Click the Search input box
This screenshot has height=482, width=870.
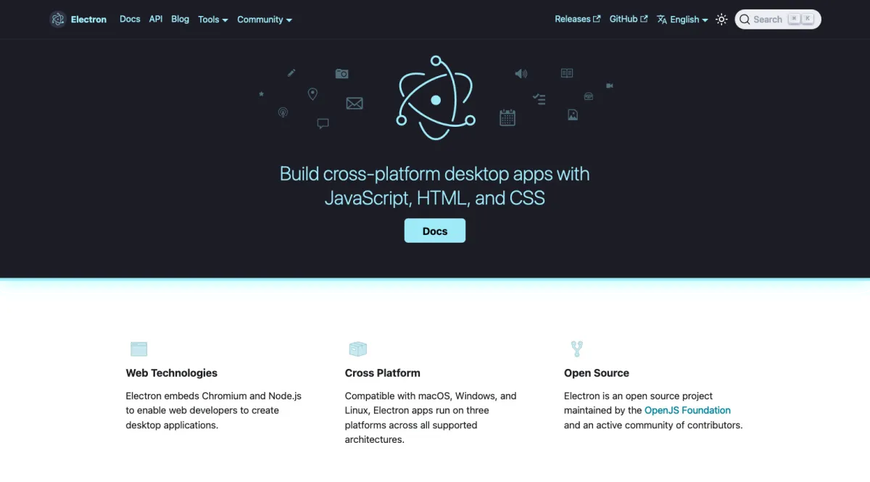coord(778,20)
